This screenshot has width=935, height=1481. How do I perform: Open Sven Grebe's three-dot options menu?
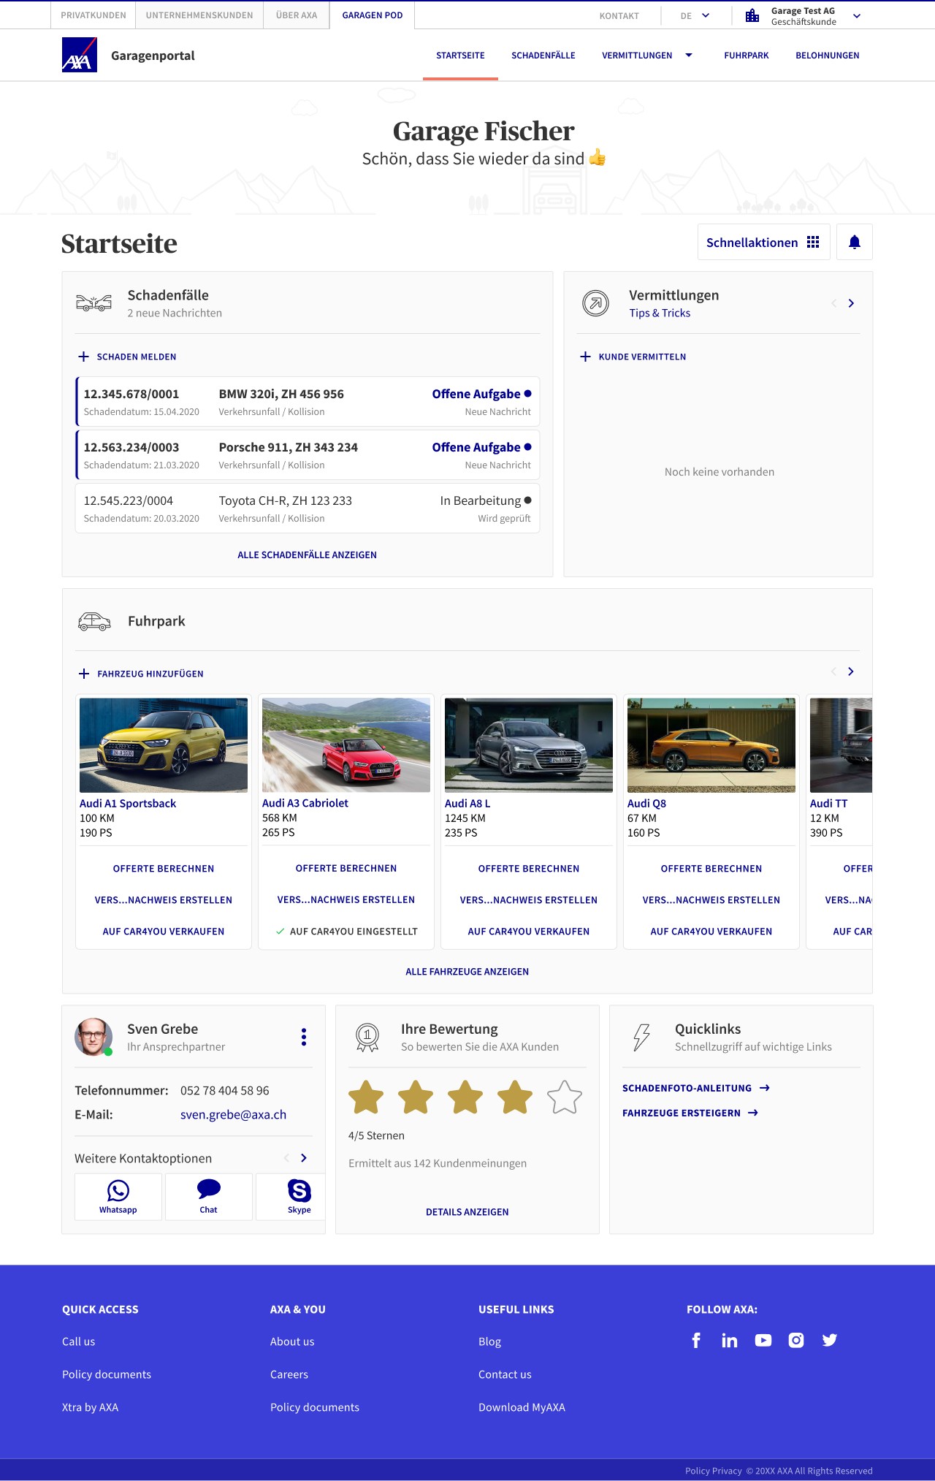[x=304, y=1037]
